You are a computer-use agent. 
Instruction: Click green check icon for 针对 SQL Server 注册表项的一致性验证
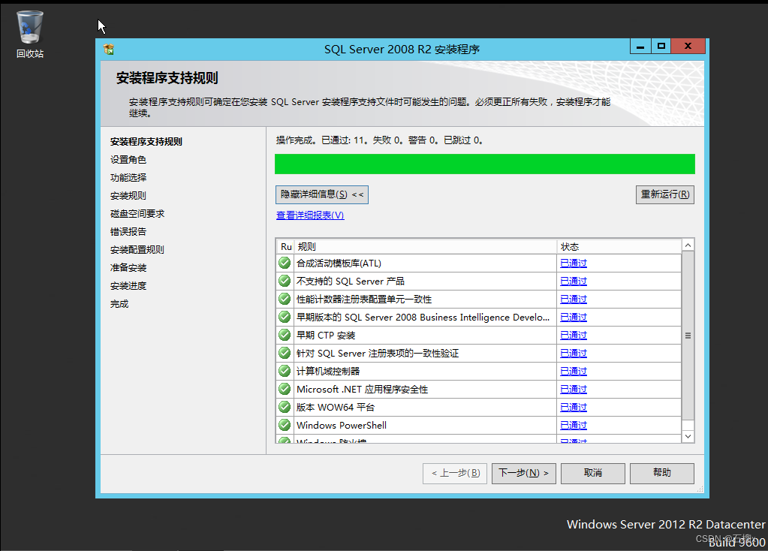(x=285, y=353)
